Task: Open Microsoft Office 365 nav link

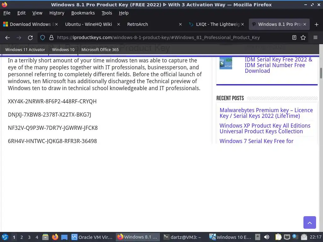Action: coord(100,49)
